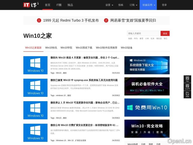Open the 免费用Win10 banner

click(147, 108)
